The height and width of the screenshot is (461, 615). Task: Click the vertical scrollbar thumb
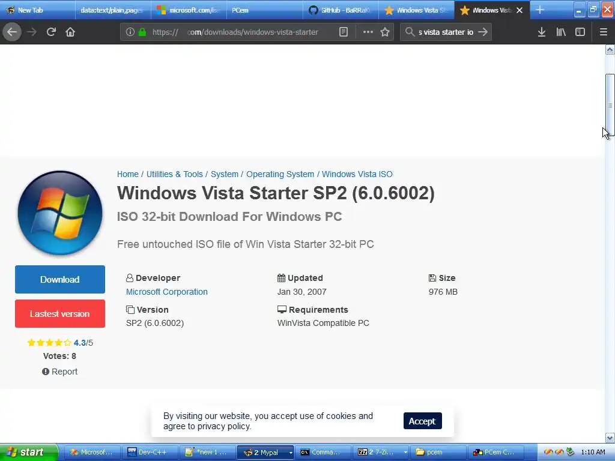[x=610, y=104]
